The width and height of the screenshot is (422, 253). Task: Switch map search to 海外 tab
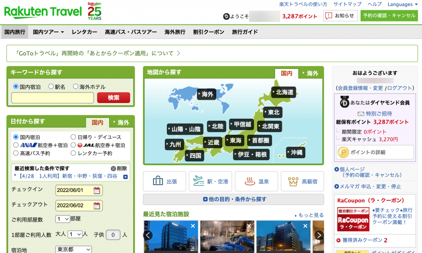310,73
